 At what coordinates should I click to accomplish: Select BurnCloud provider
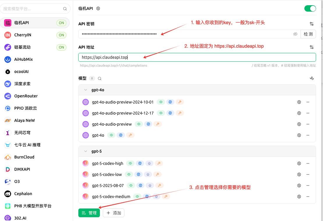pos(35,157)
